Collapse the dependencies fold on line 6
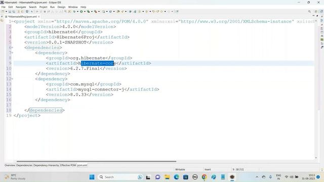Image resolution: width=324 pixels, height=182 pixels. (x=12, y=48)
